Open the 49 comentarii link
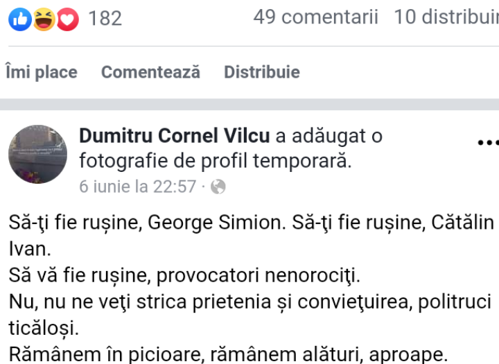 315,17
